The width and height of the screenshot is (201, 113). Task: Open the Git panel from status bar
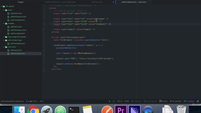pyautogui.click(x=176, y=101)
